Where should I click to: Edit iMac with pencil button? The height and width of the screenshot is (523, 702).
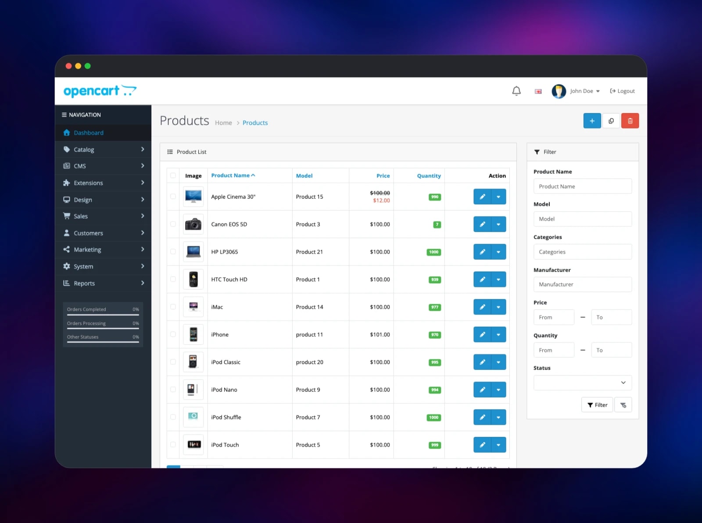coord(482,307)
